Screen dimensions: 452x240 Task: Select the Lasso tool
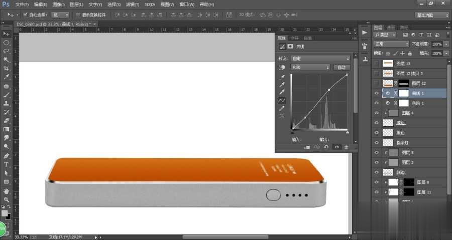[x=6, y=51]
